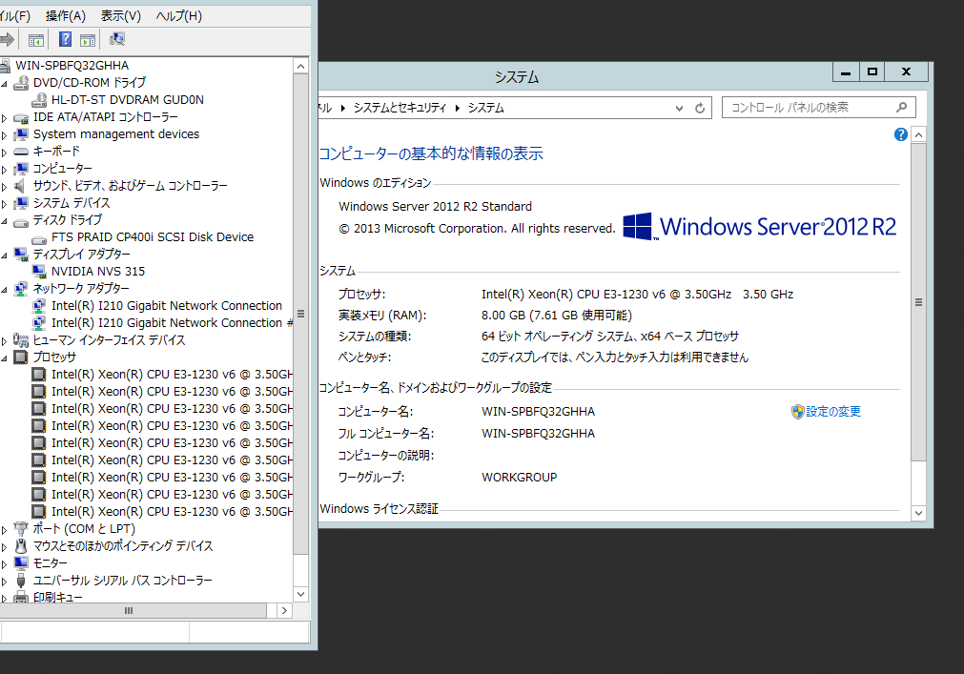The image size is (964, 674).
Task: Select the ディスプレイ アダプター icon
Action: coord(21,255)
